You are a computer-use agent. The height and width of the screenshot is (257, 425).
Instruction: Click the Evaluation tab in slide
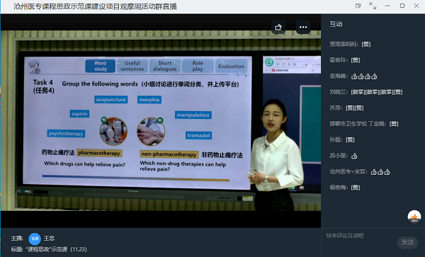click(x=231, y=66)
